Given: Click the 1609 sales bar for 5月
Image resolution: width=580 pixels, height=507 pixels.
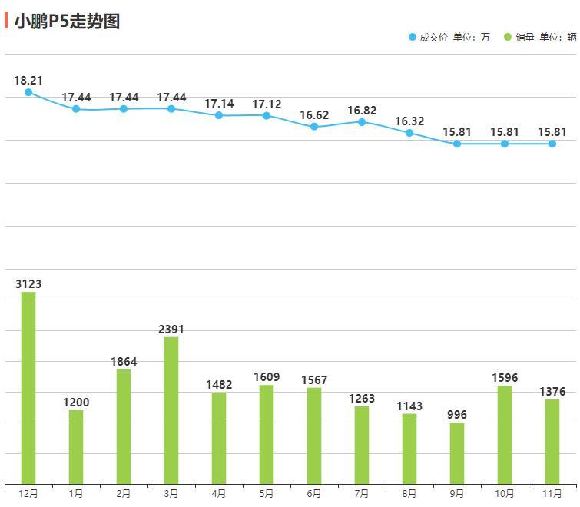Looking at the screenshot, I should tap(267, 435).
